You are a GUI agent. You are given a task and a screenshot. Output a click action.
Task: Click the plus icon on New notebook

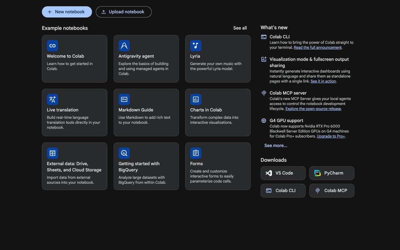pos(50,12)
